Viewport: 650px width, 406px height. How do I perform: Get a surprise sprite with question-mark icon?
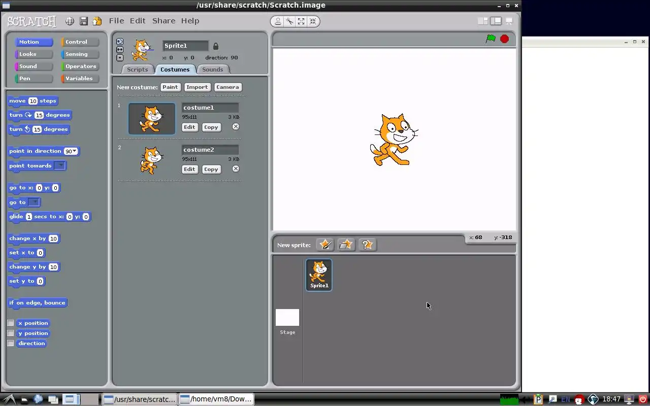tap(367, 245)
